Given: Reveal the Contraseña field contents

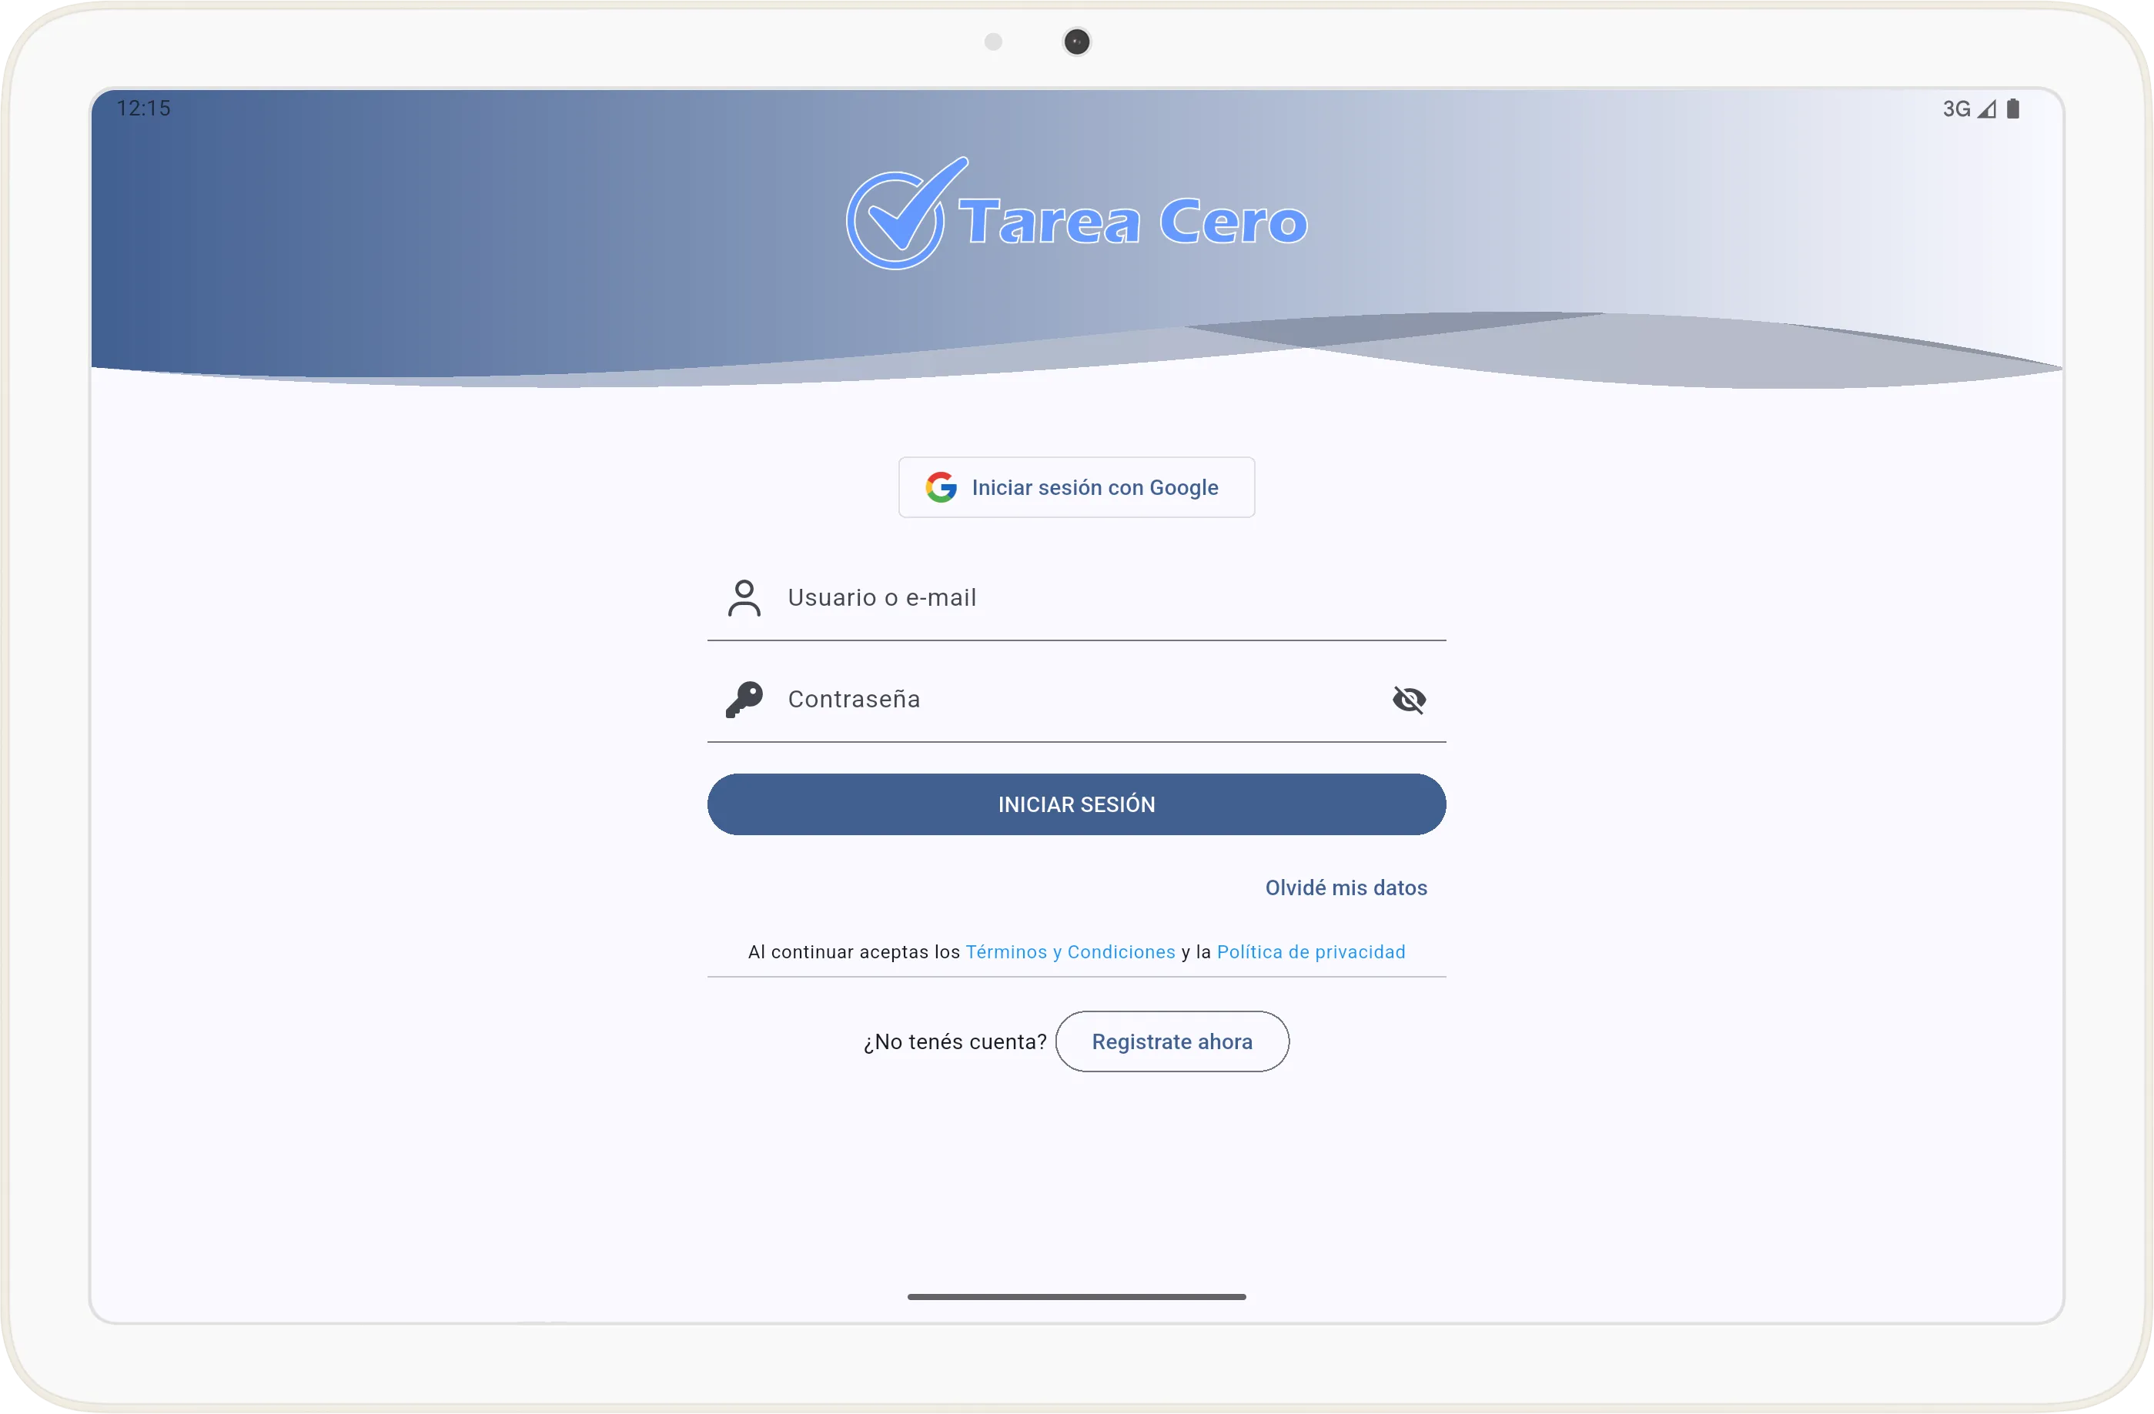Looking at the screenshot, I should pos(1409,700).
